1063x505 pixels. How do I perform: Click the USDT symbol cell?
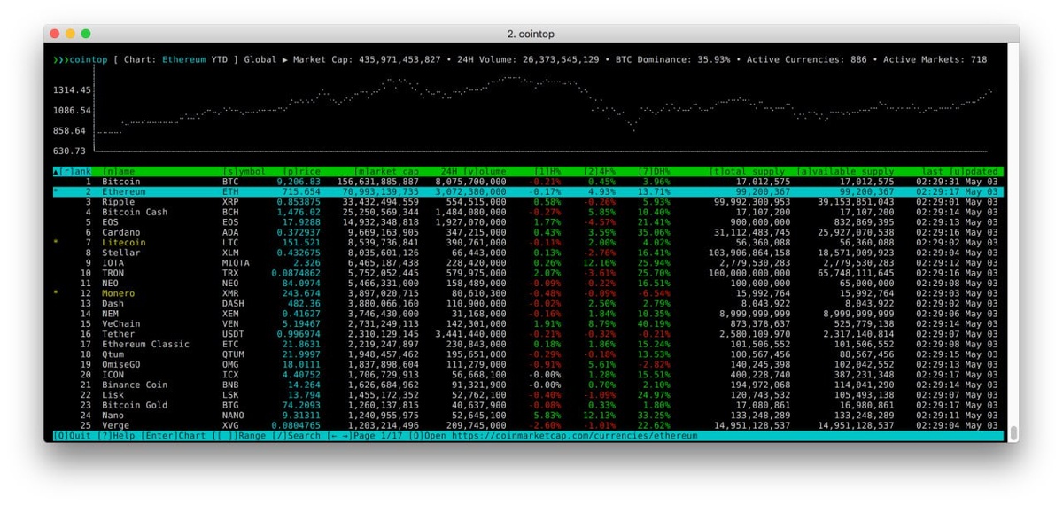[x=233, y=334]
